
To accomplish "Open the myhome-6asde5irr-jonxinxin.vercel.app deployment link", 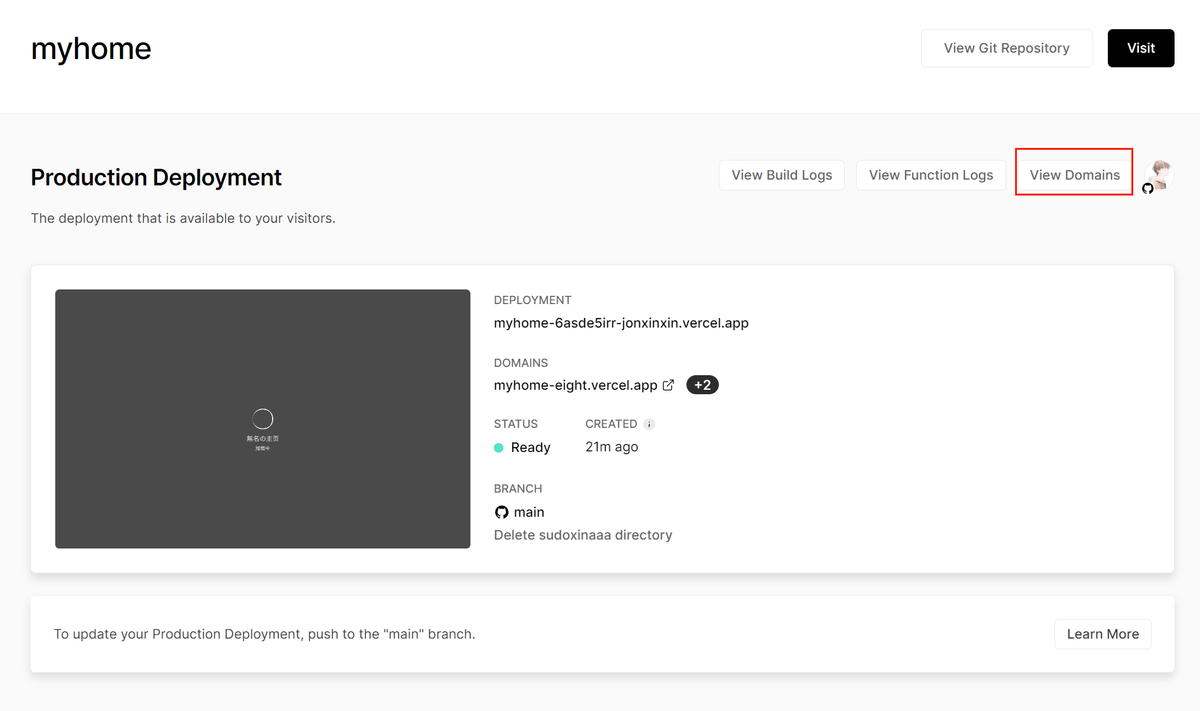I will tap(621, 323).
